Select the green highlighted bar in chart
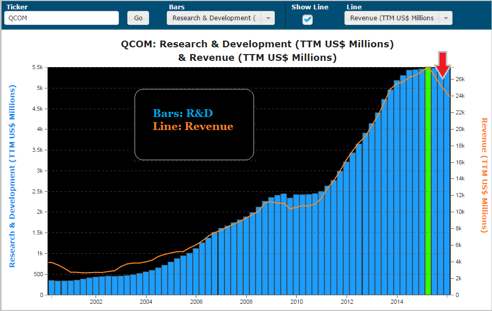Viewport: 492px width, 311px height. tap(428, 181)
